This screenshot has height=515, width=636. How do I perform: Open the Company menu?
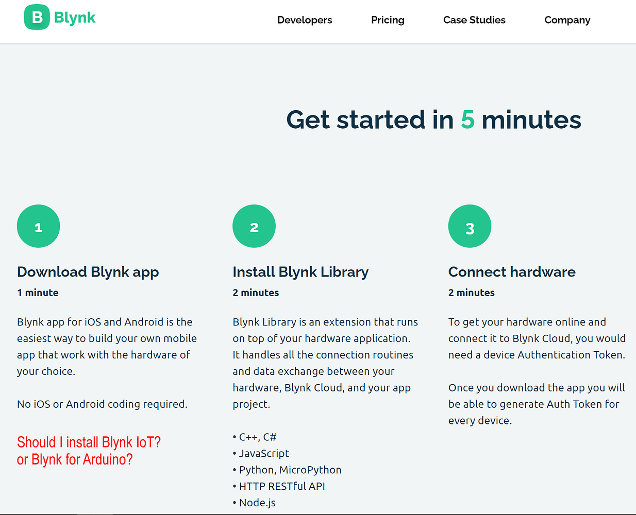tap(567, 20)
